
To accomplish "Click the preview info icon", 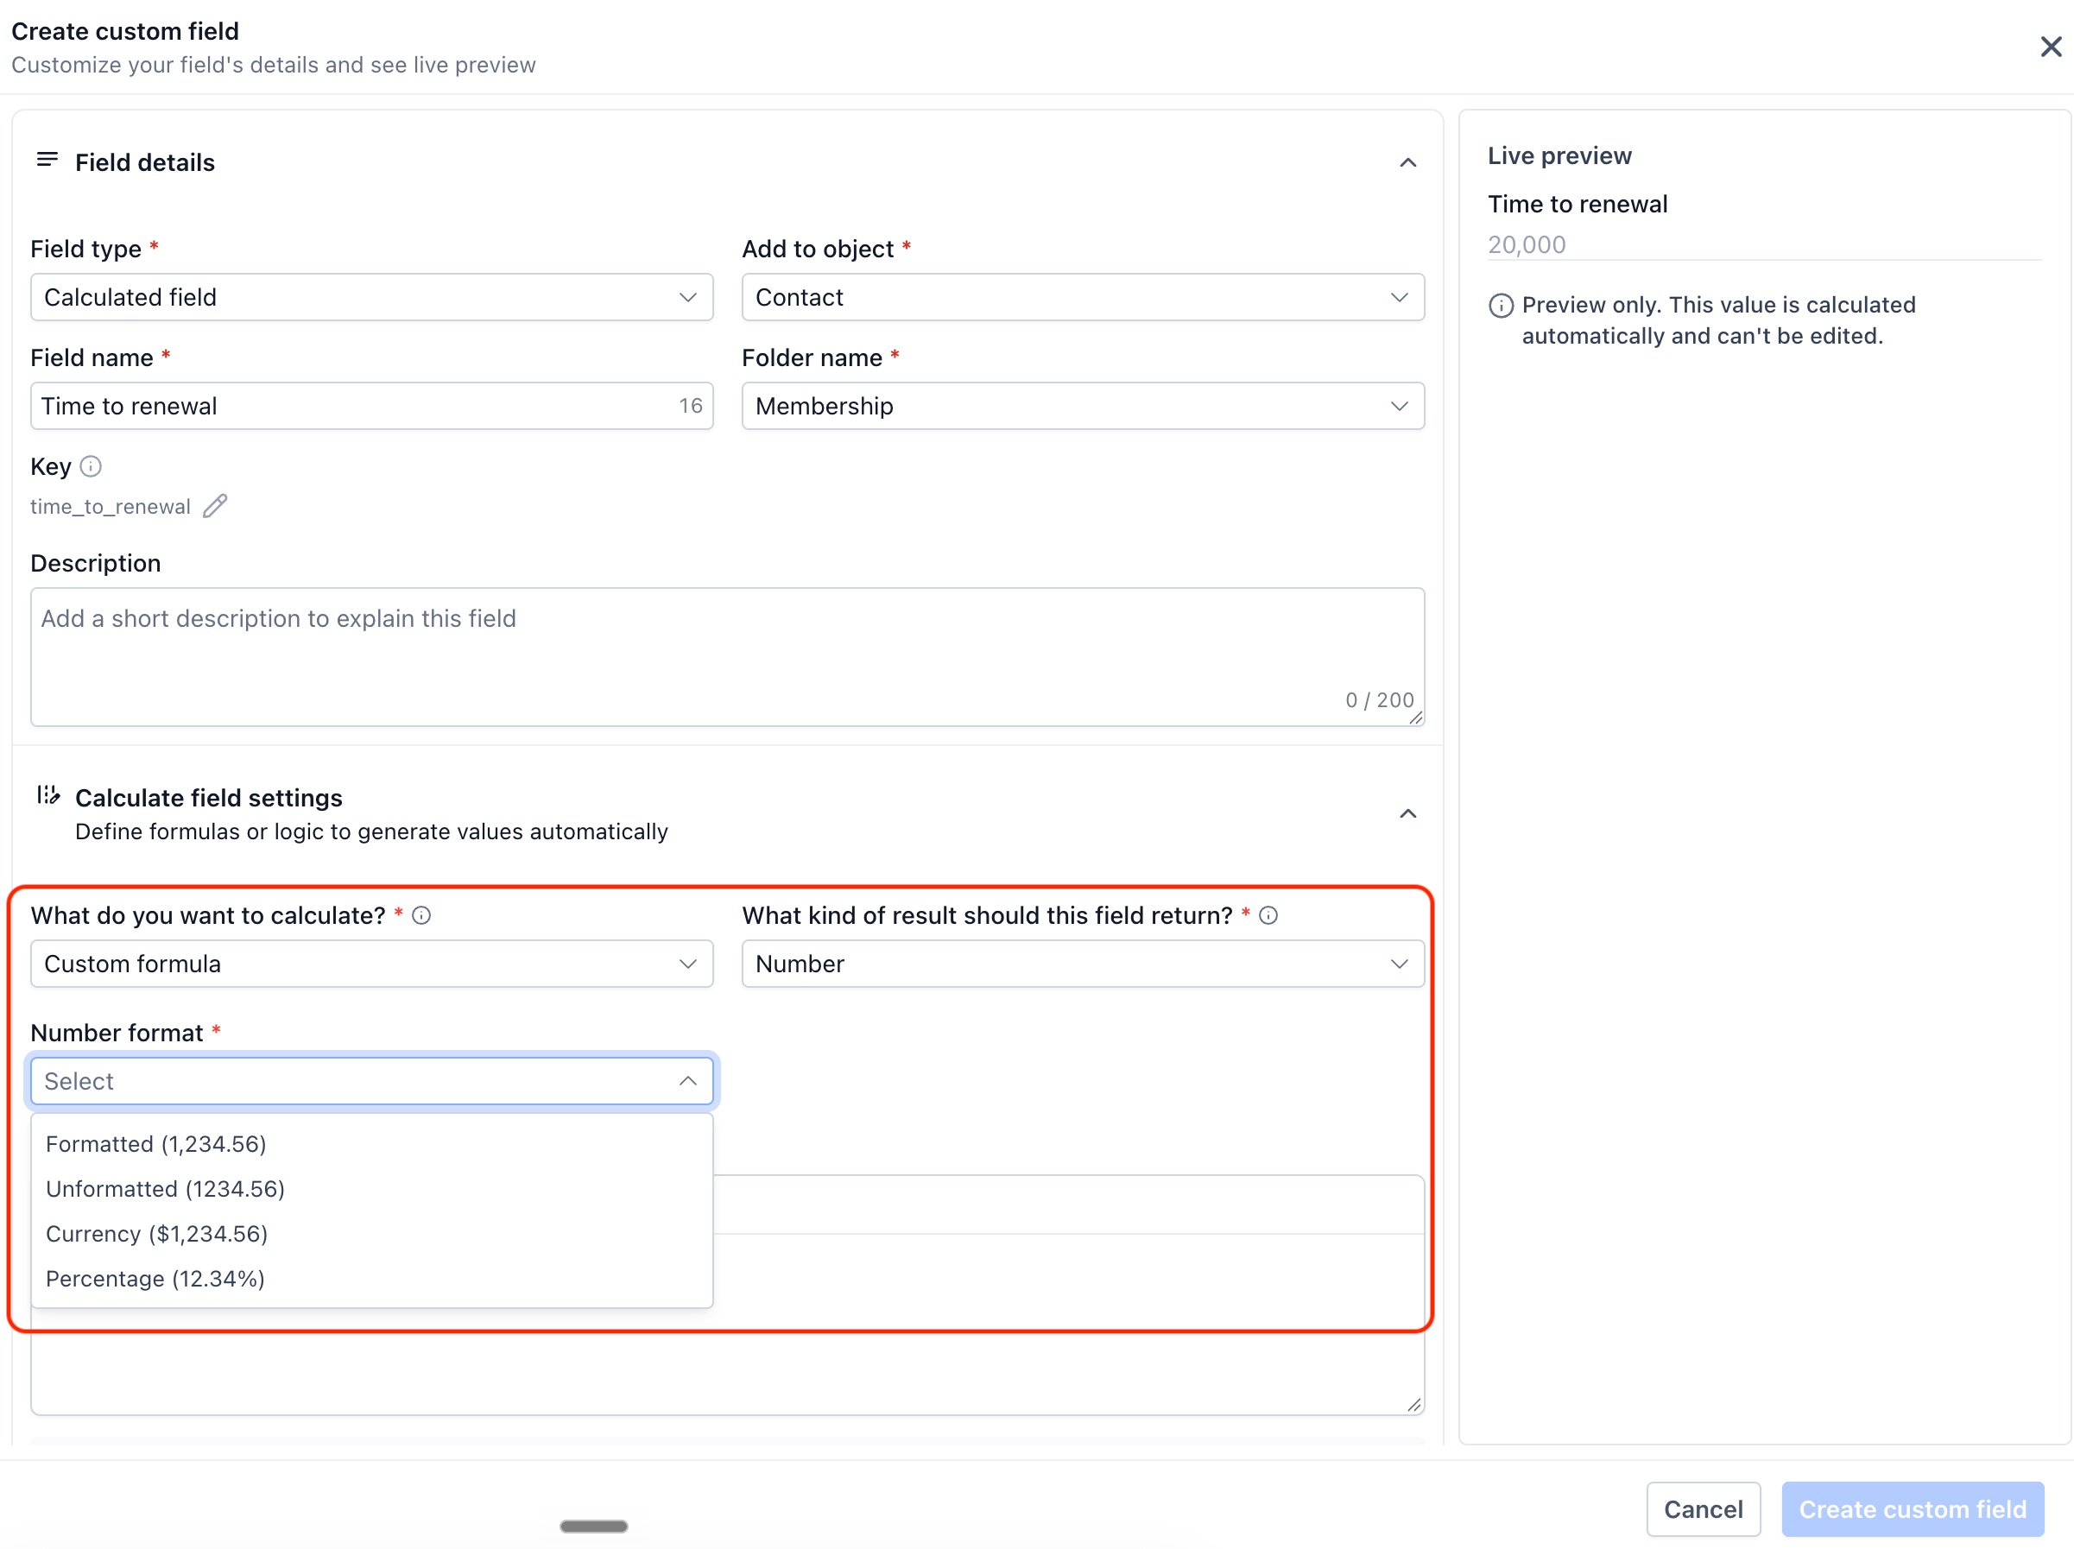I will pyautogui.click(x=1502, y=306).
